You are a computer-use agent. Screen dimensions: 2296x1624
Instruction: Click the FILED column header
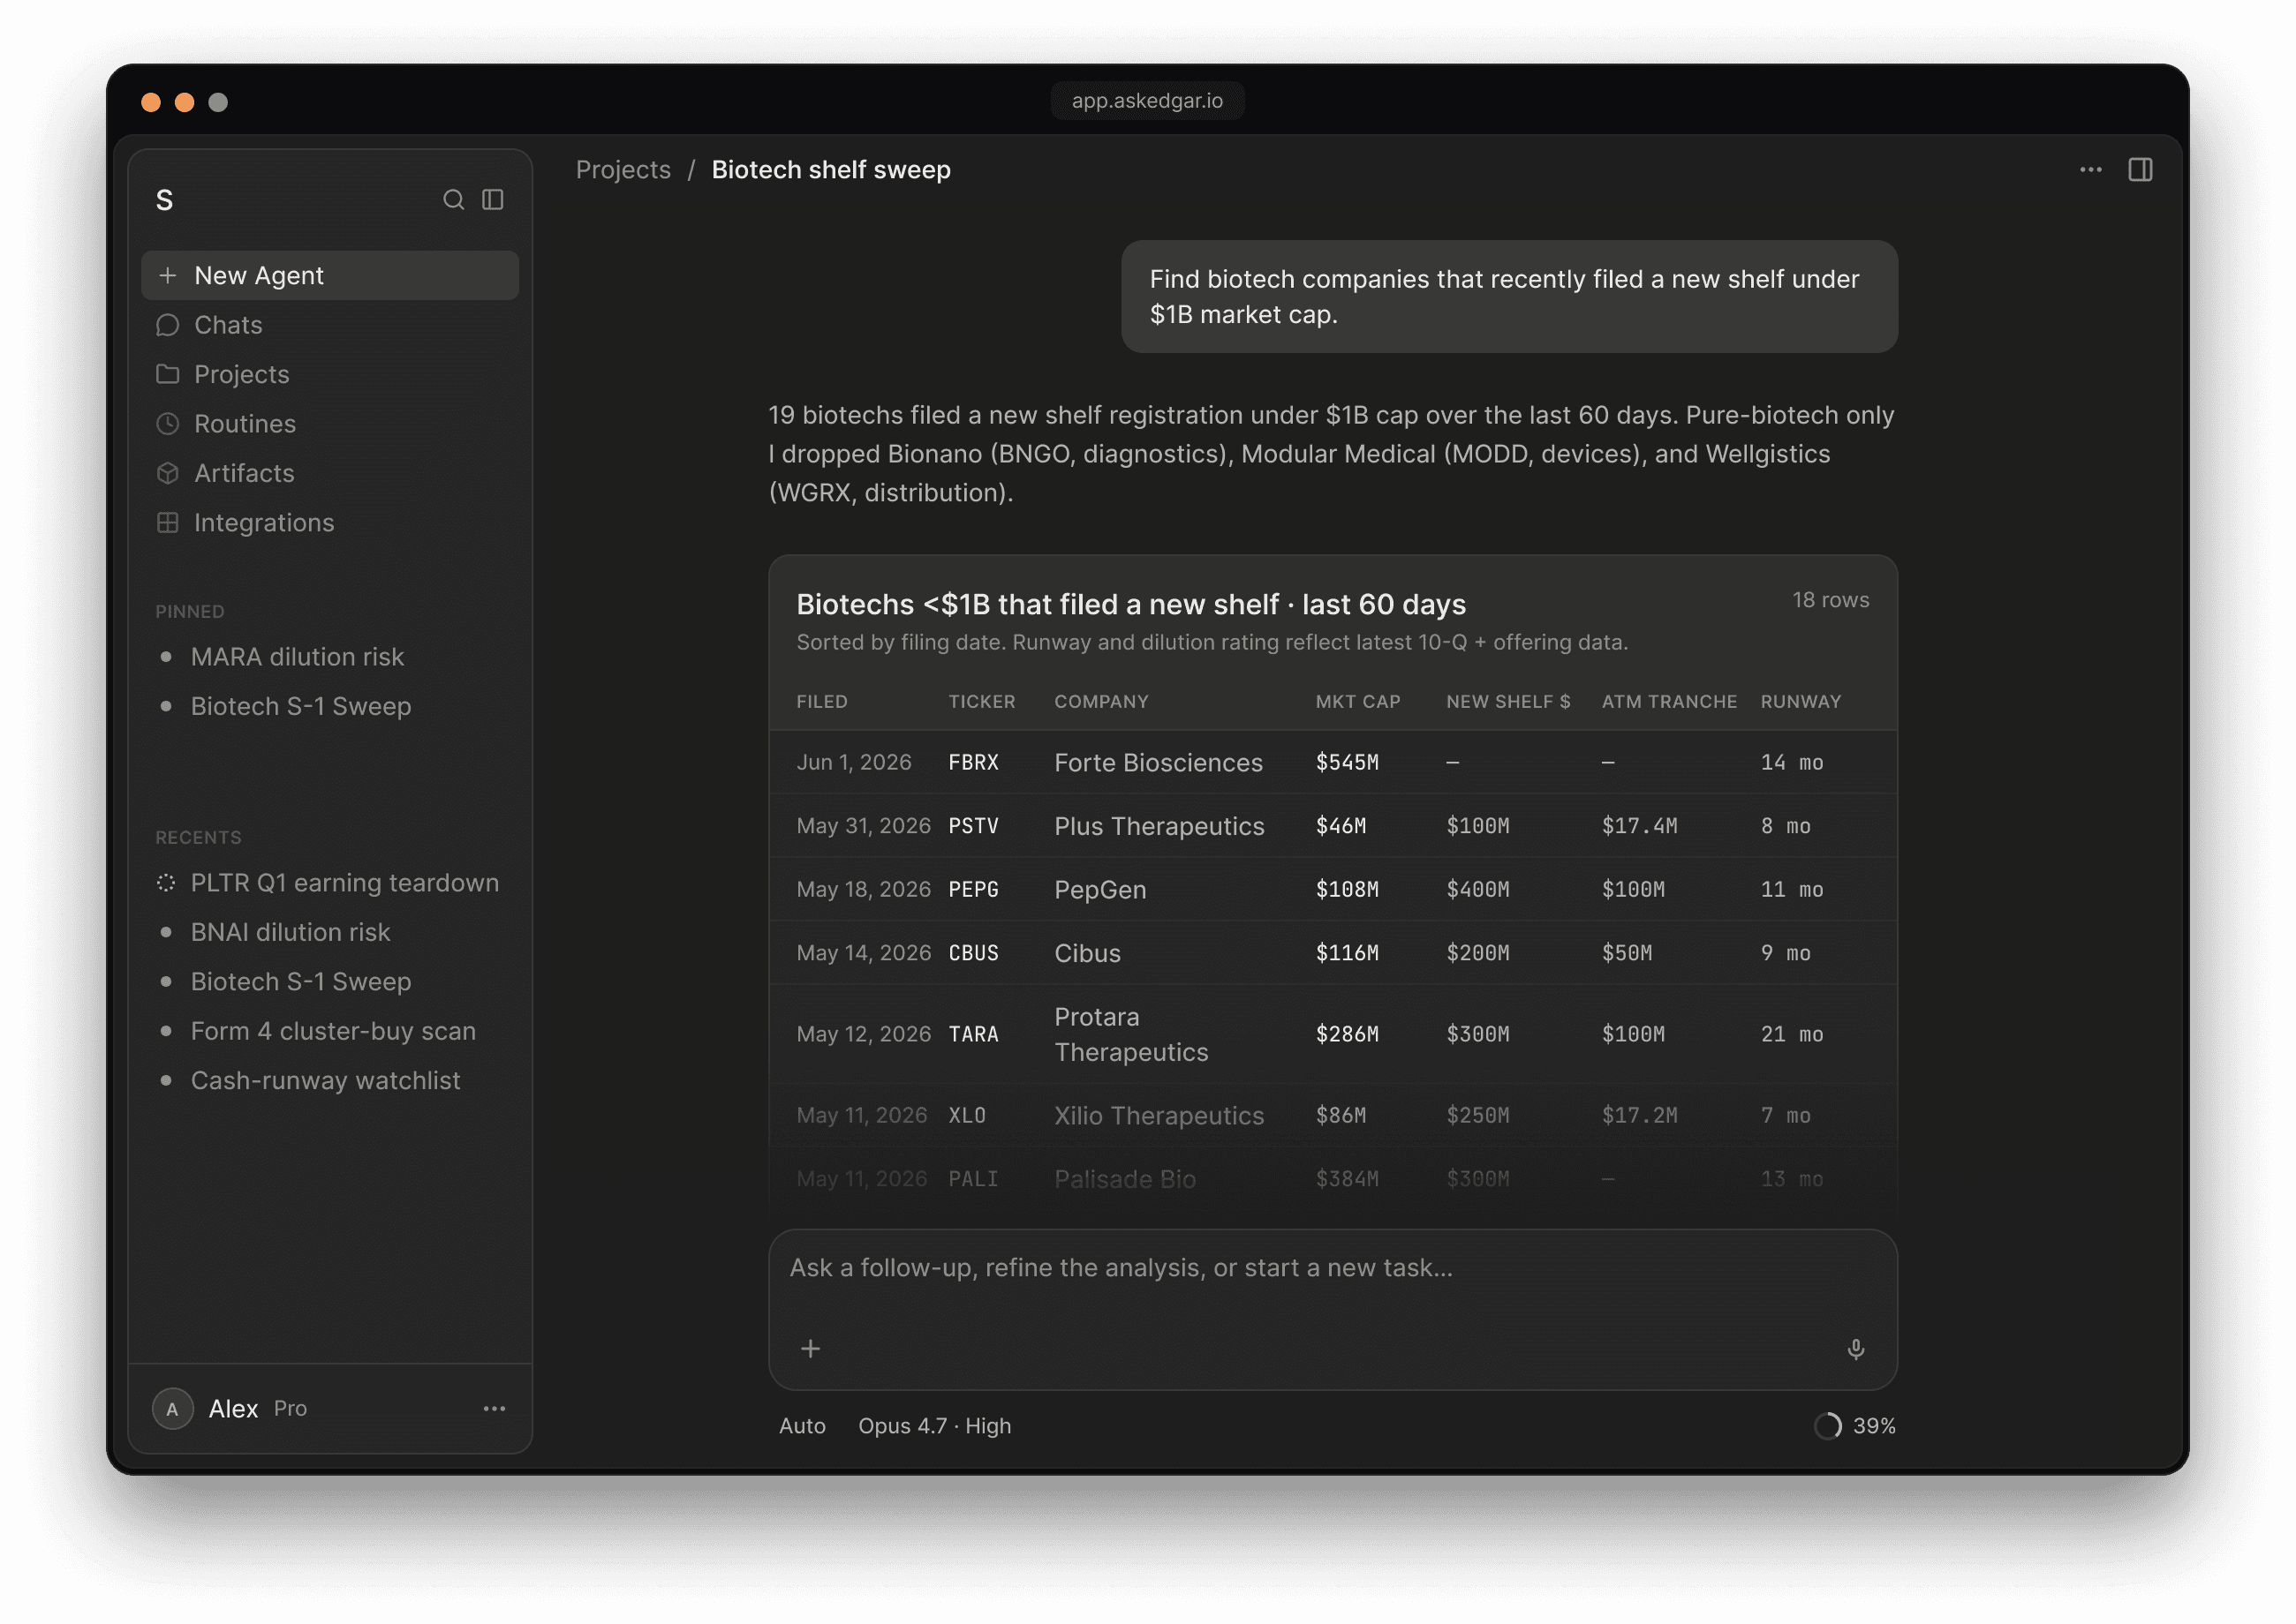click(821, 702)
